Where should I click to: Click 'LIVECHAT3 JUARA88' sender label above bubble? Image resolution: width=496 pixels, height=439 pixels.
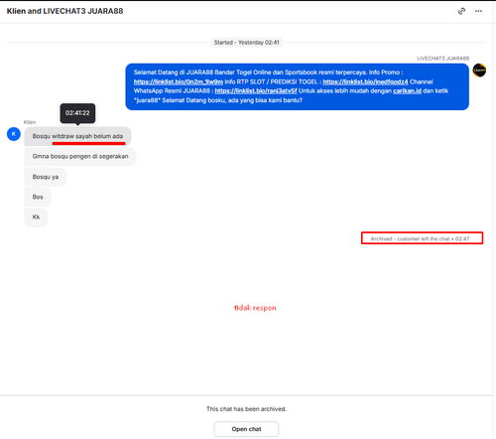[x=443, y=59]
